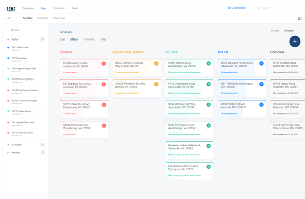Click red status icon on 872 Strawberry Lane card
305x199 pixels.
104,64
